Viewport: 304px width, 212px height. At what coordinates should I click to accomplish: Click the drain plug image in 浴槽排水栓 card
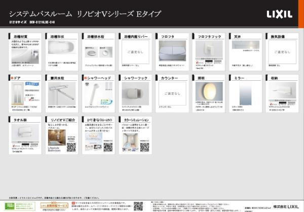click(x=106, y=52)
